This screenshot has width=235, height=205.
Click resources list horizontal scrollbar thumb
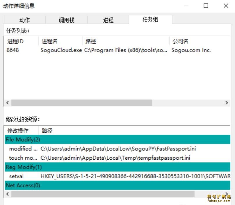tap(103, 194)
